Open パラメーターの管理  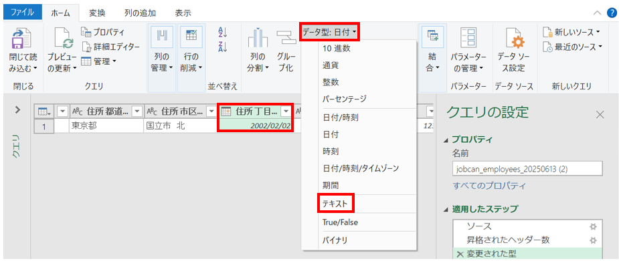coord(468,50)
